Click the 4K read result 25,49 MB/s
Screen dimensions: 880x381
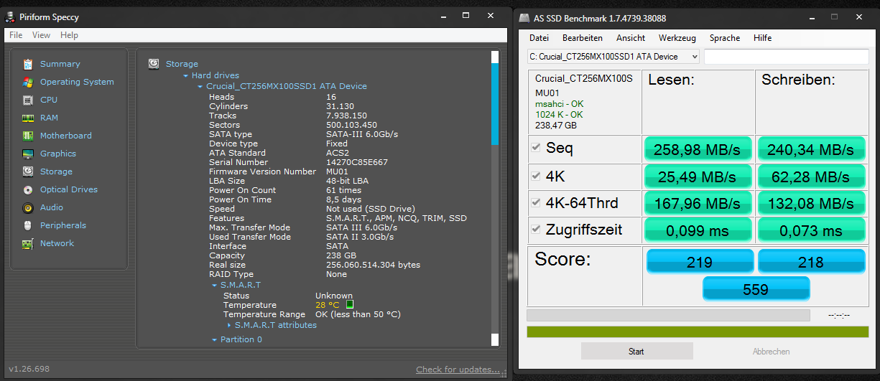pyautogui.click(x=698, y=177)
